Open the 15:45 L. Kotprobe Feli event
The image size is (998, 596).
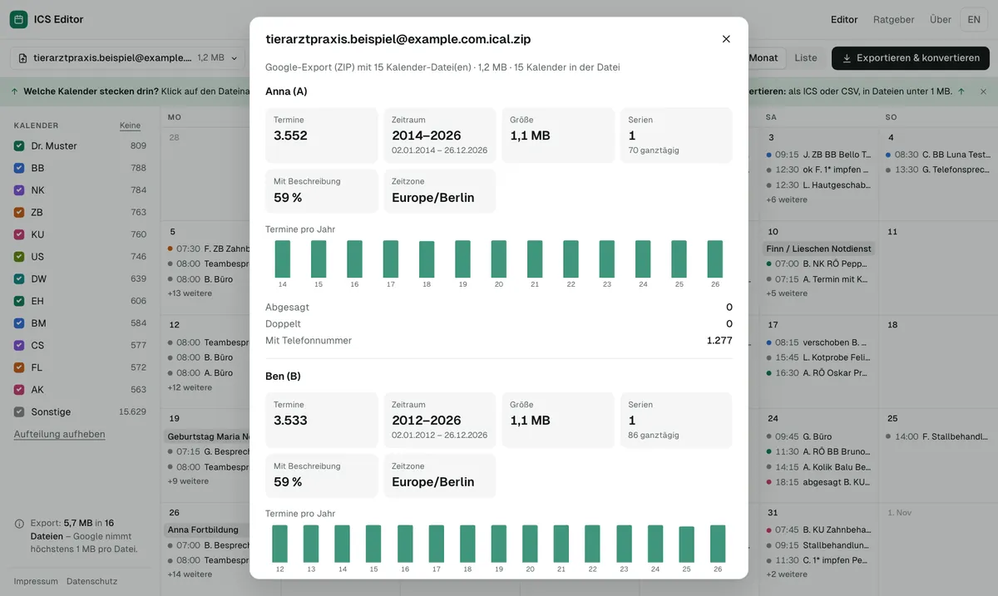[819, 357]
